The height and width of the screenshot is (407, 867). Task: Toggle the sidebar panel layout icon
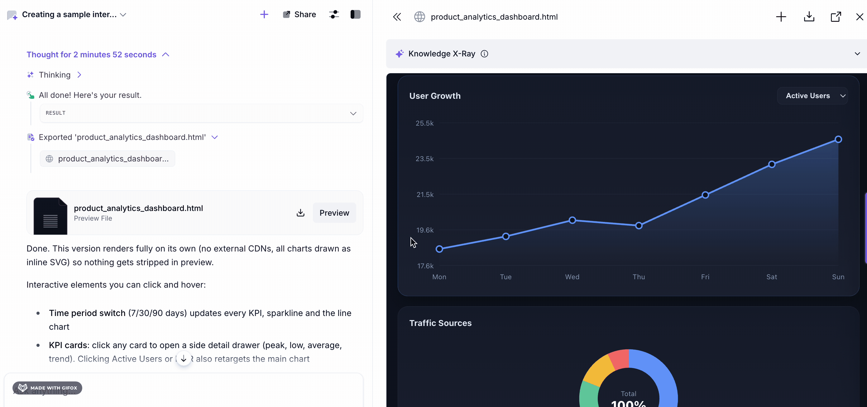[x=355, y=14]
